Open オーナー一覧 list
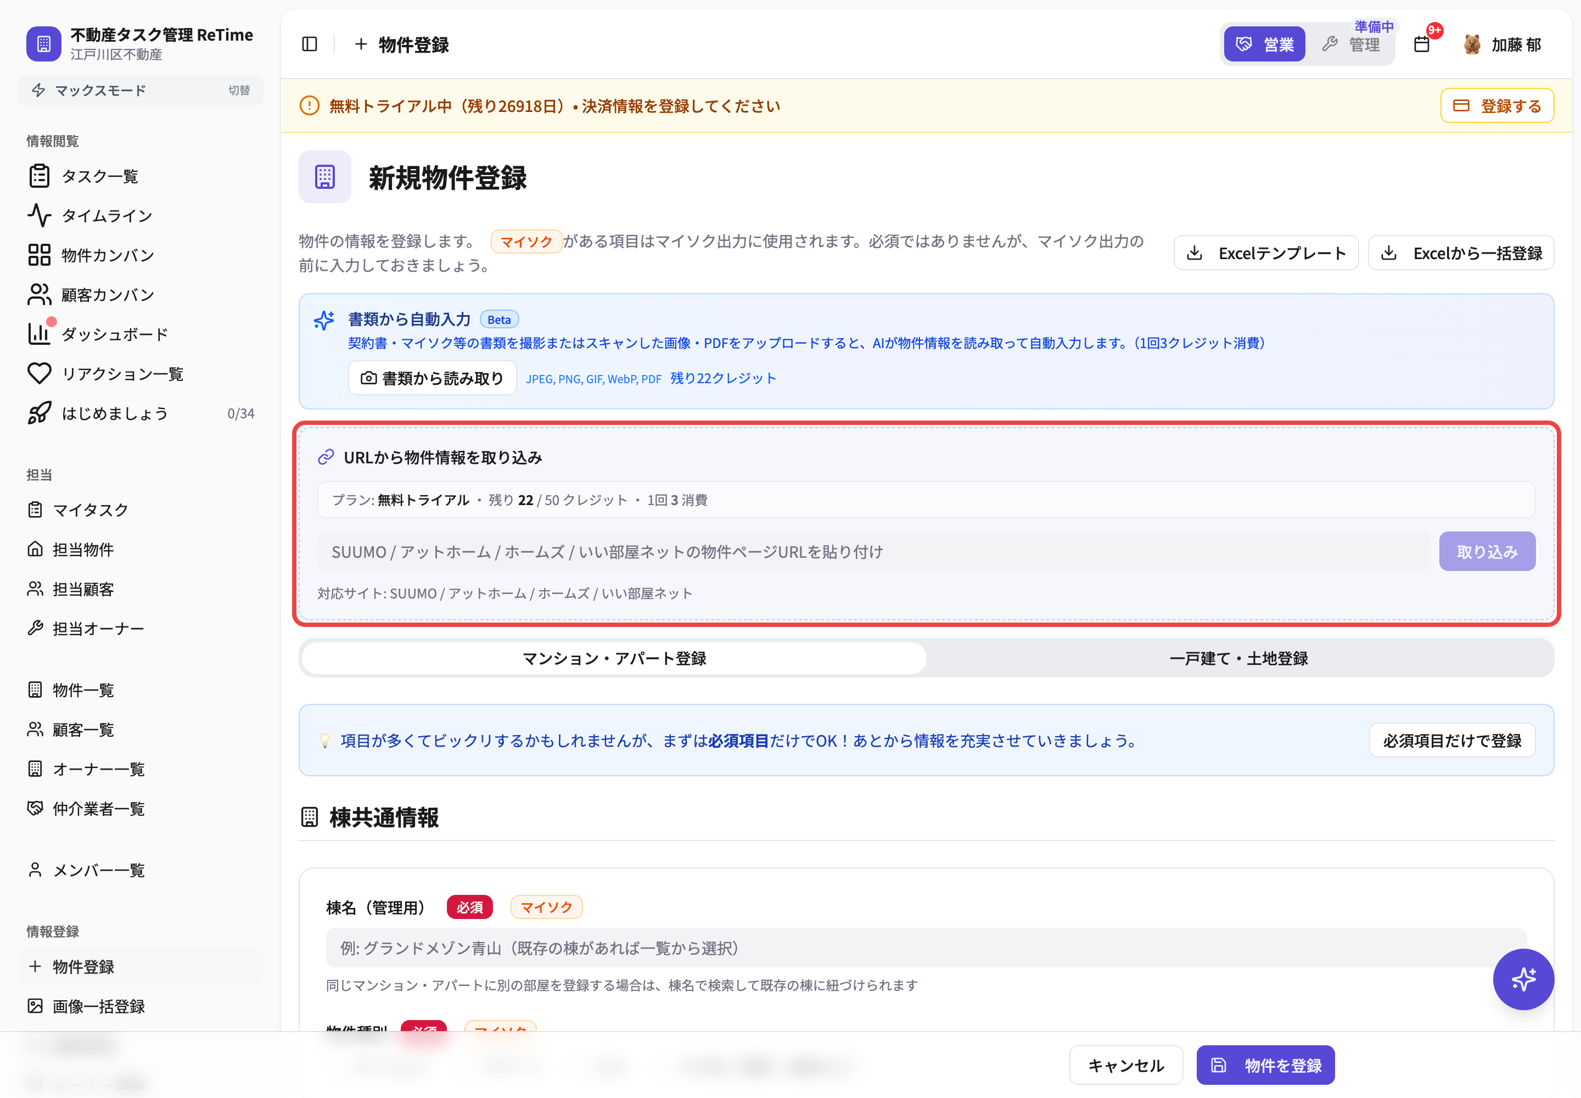This screenshot has width=1581, height=1098. [x=141, y=769]
